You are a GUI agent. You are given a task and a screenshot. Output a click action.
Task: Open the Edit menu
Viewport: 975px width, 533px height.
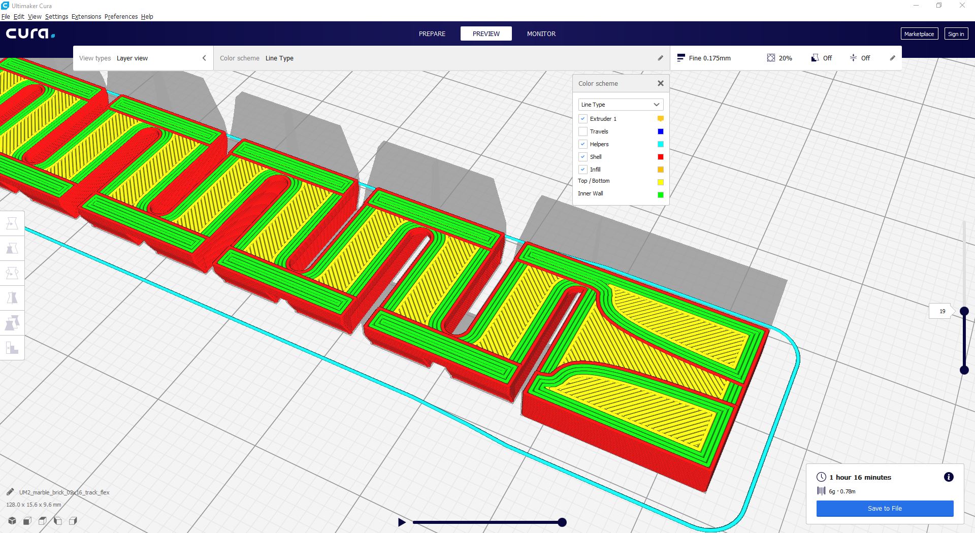click(19, 16)
